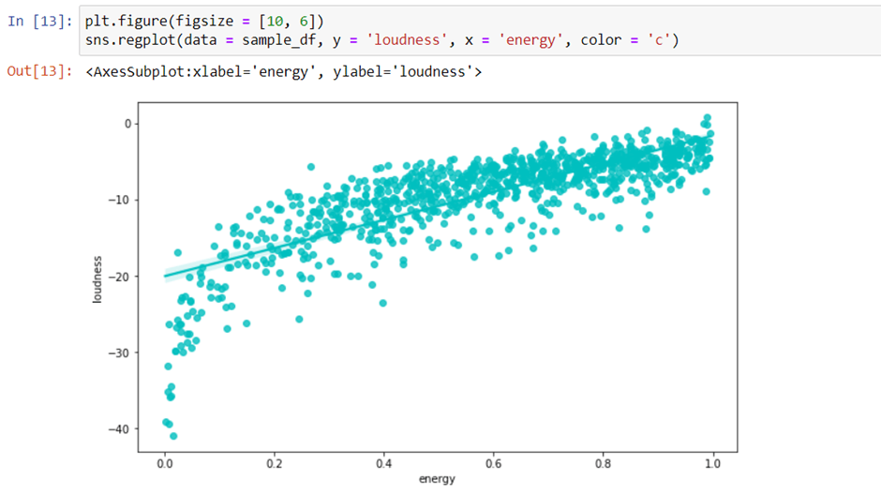Click the −10 tick label on the y-axis
The height and width of the screenshot is (495, 881).
(119, 200)
